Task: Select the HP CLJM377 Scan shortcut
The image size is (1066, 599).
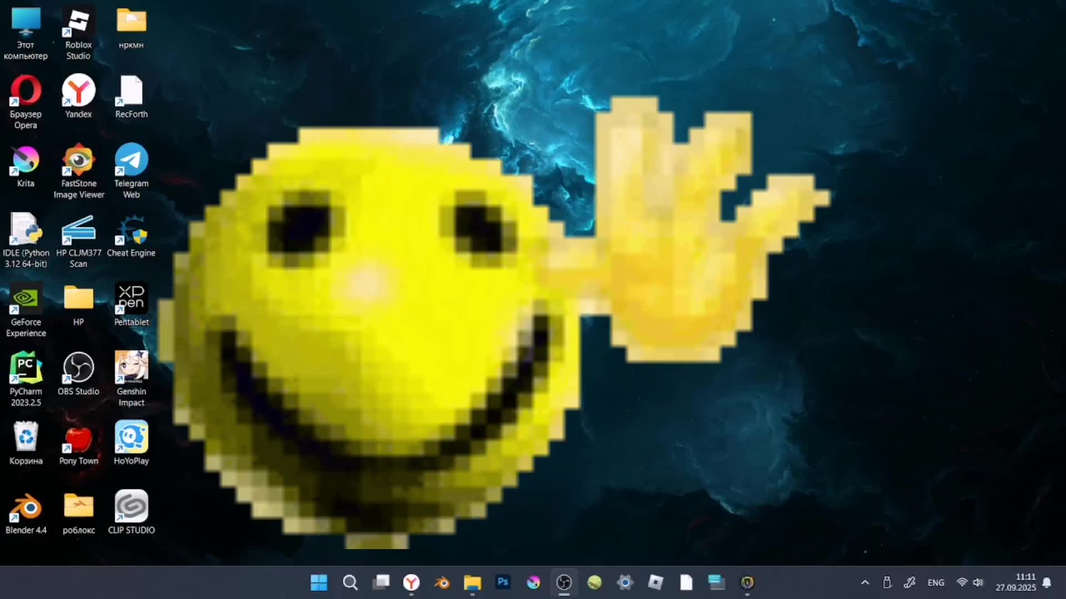Action: click(x=78, y=241)
